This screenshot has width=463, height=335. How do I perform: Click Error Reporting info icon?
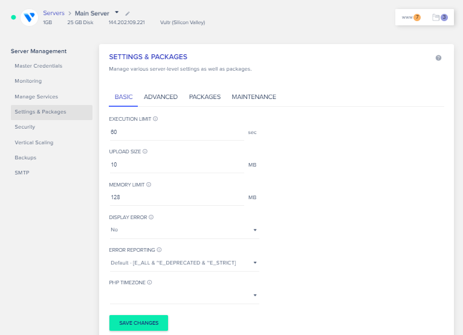pyautogui.click(x=160, y=250)
